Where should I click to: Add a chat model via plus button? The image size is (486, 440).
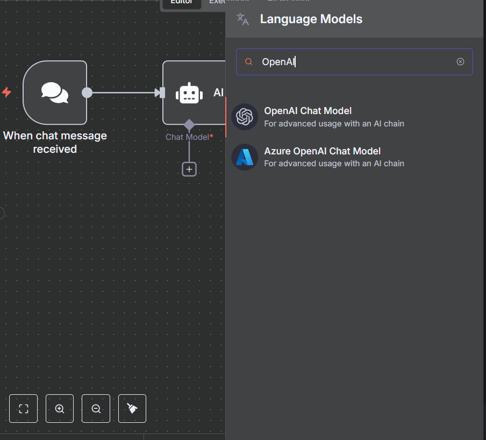click(x=189, y=169)
